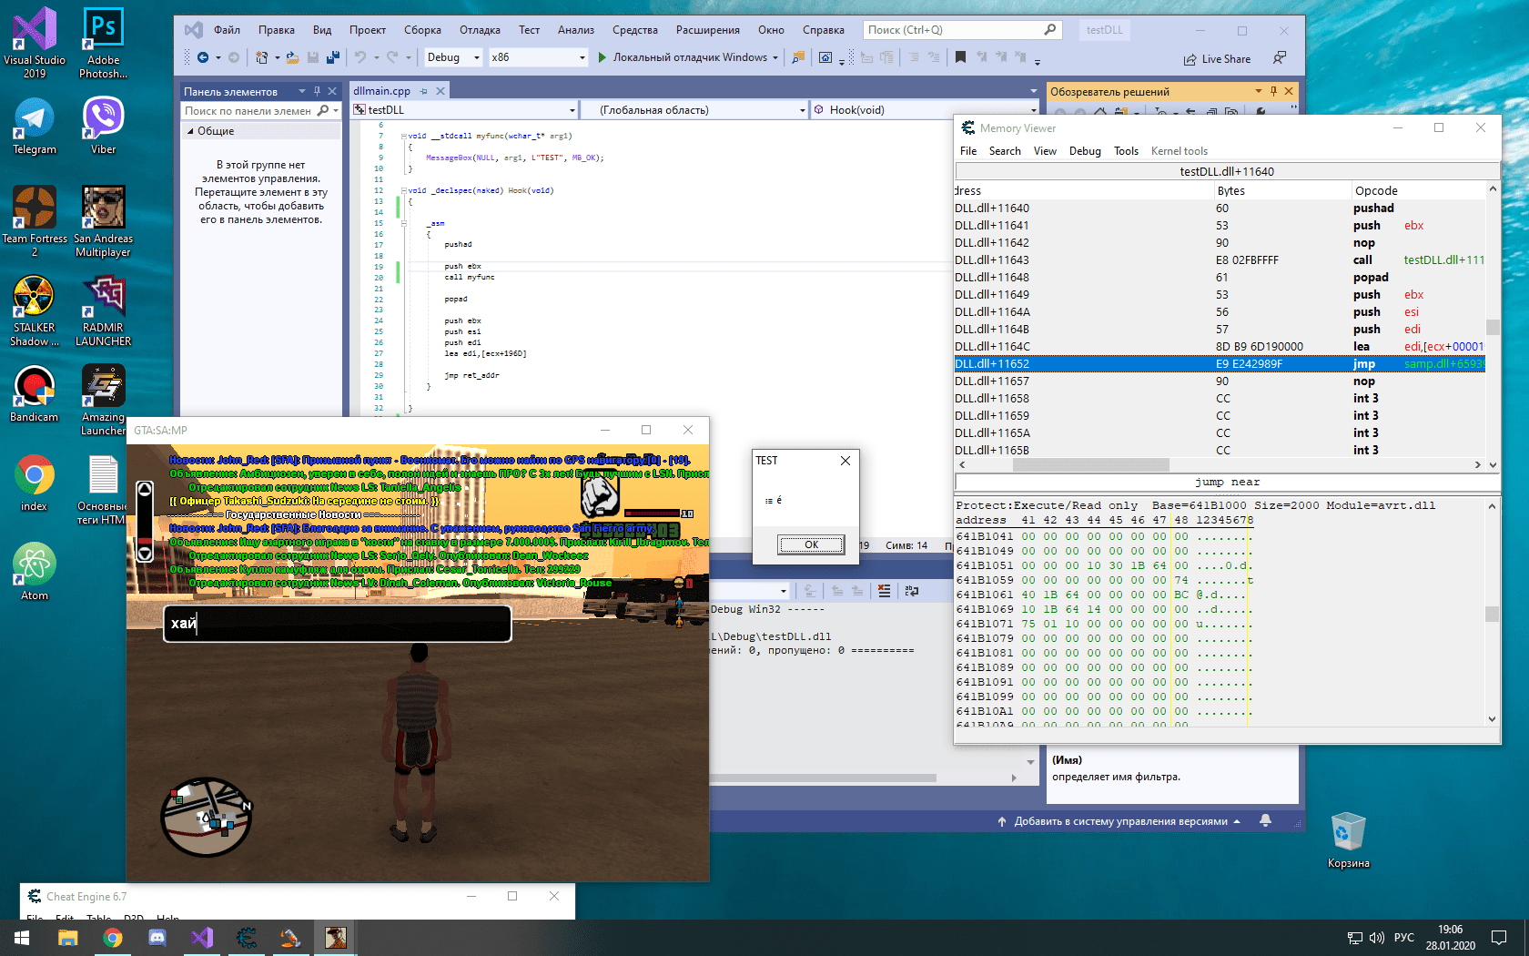Click Добавить в систему управления версиями
This screenshot has width=1529, height=956.
point(1119,821)
